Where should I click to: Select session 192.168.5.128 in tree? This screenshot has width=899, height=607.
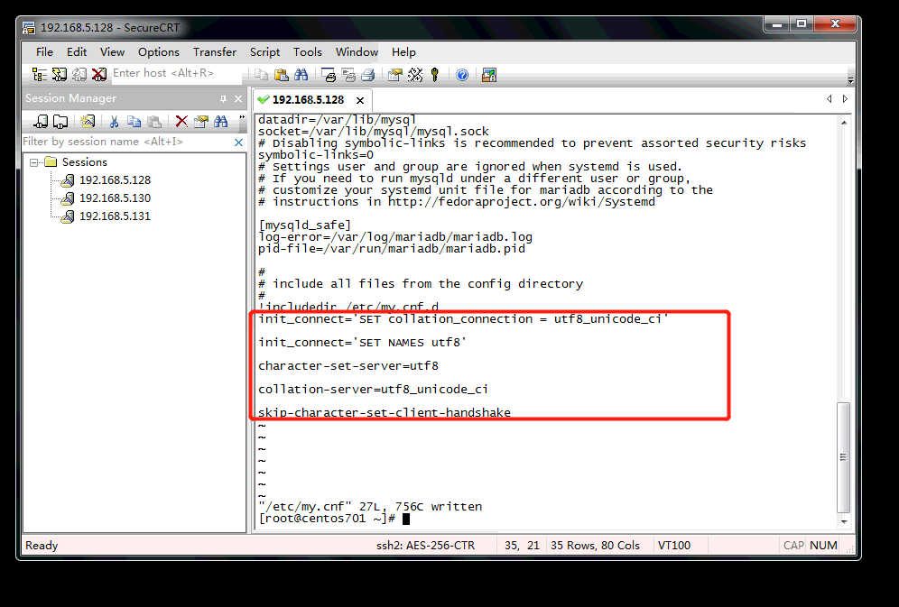115,180
